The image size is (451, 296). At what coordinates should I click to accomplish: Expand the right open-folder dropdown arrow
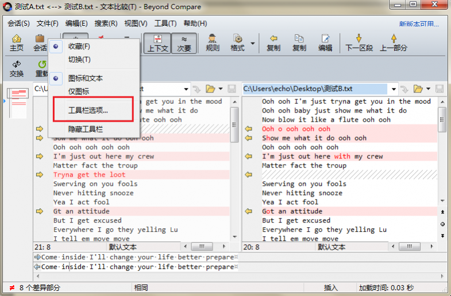[x=428, y=89]
